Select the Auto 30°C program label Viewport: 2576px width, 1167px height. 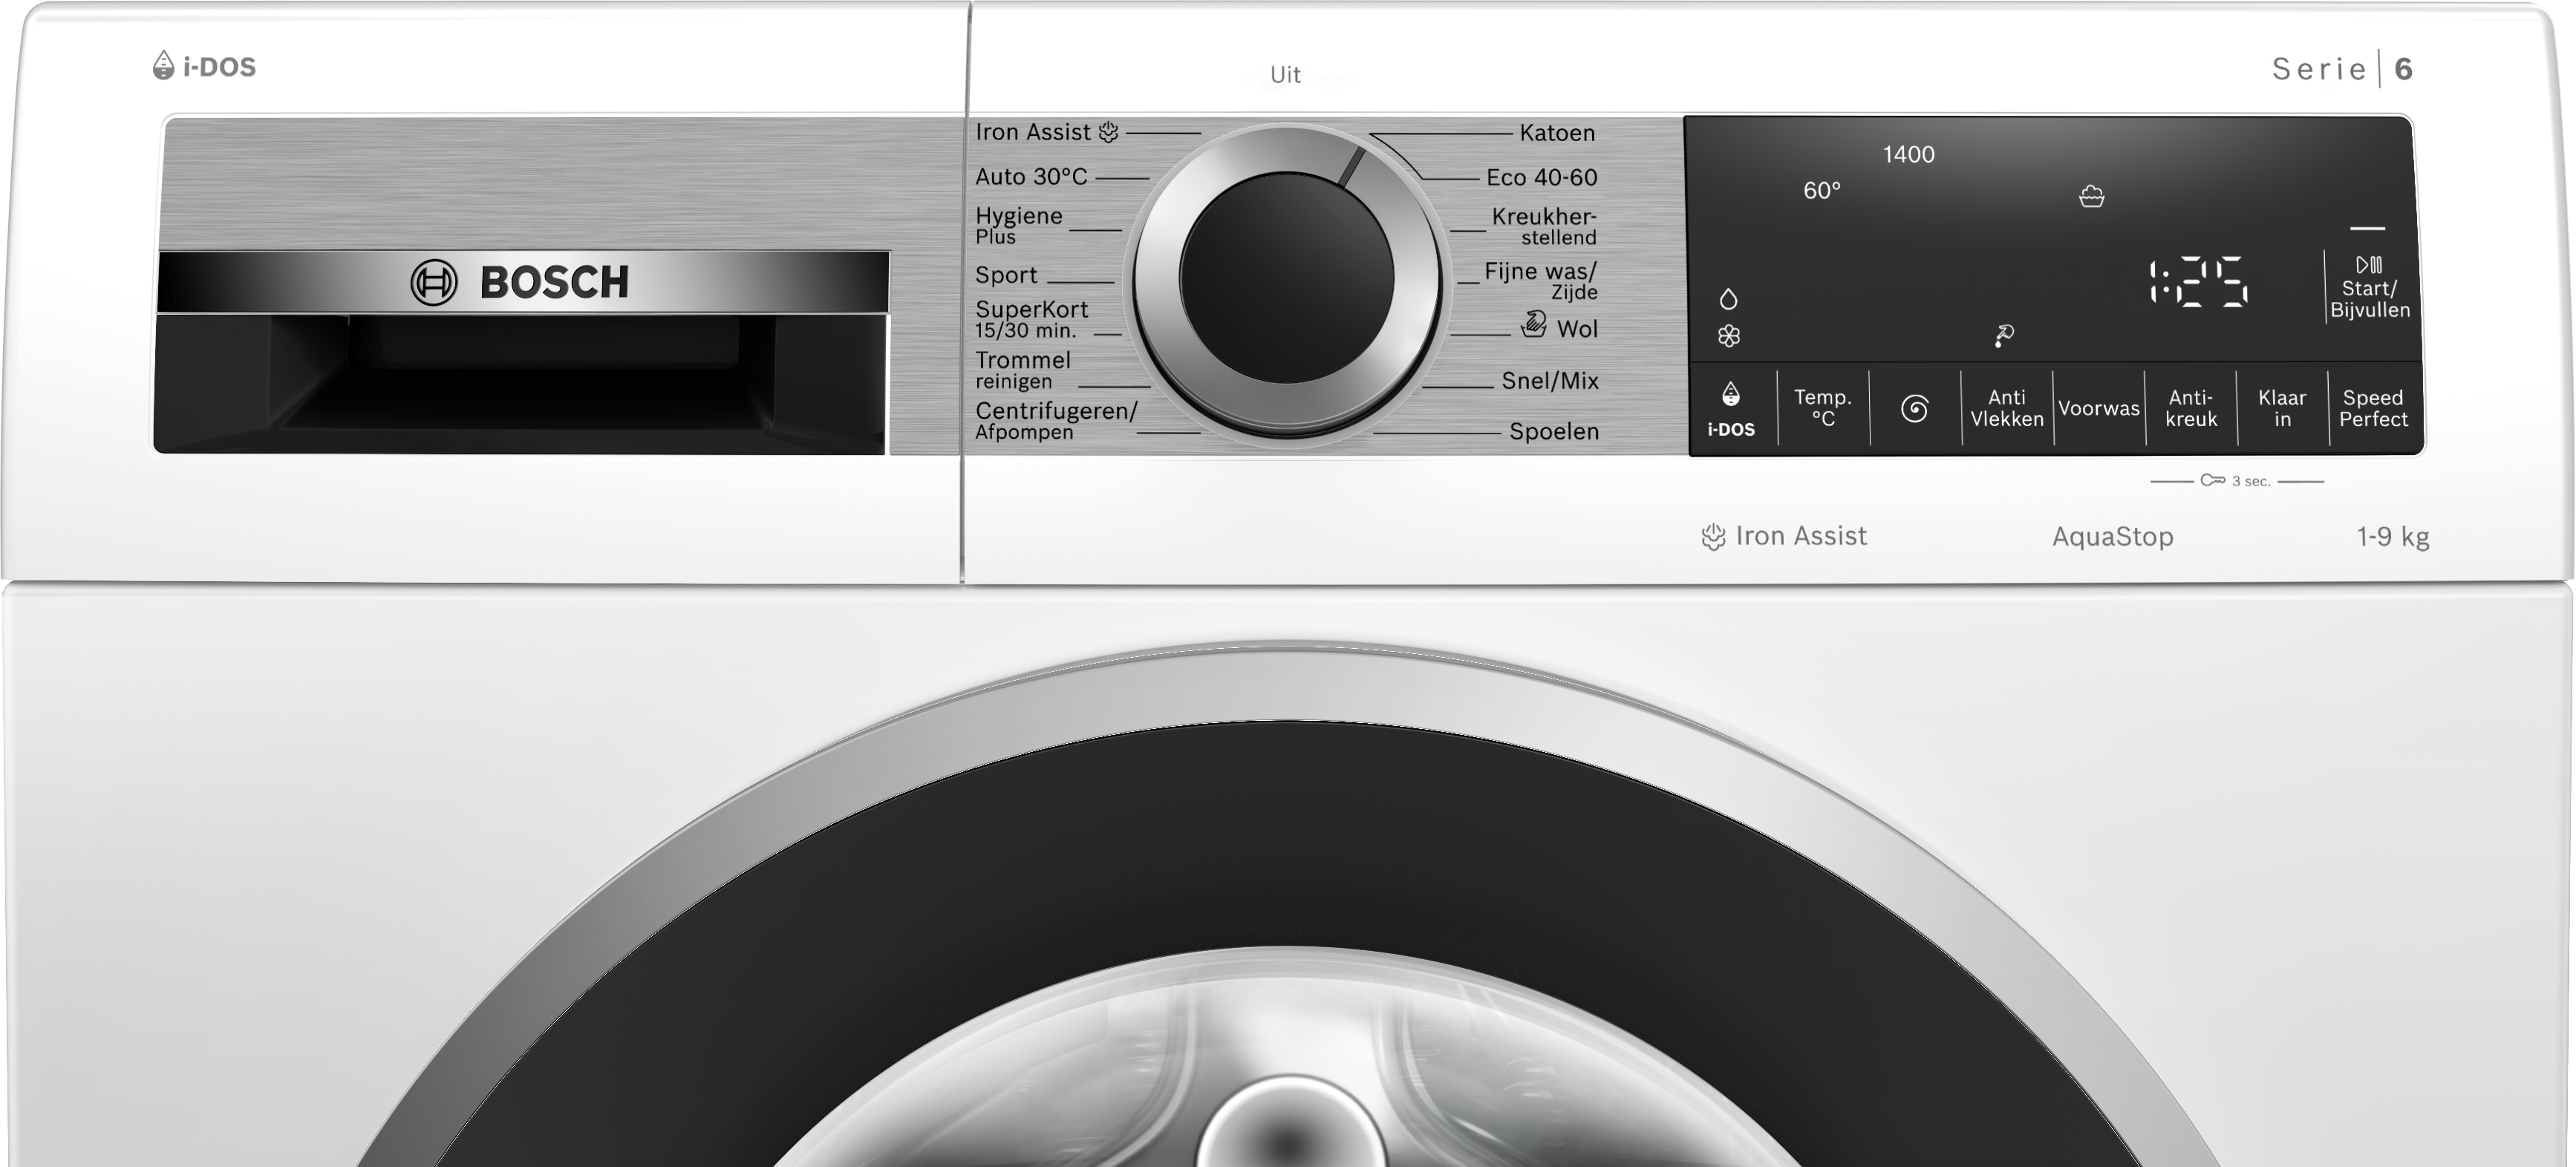click(1031, 177)
